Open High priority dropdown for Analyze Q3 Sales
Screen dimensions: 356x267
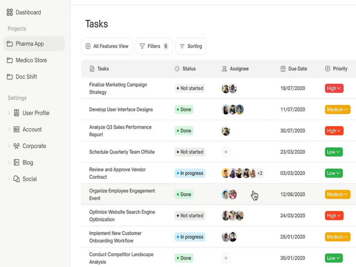(x=334, y=131)
